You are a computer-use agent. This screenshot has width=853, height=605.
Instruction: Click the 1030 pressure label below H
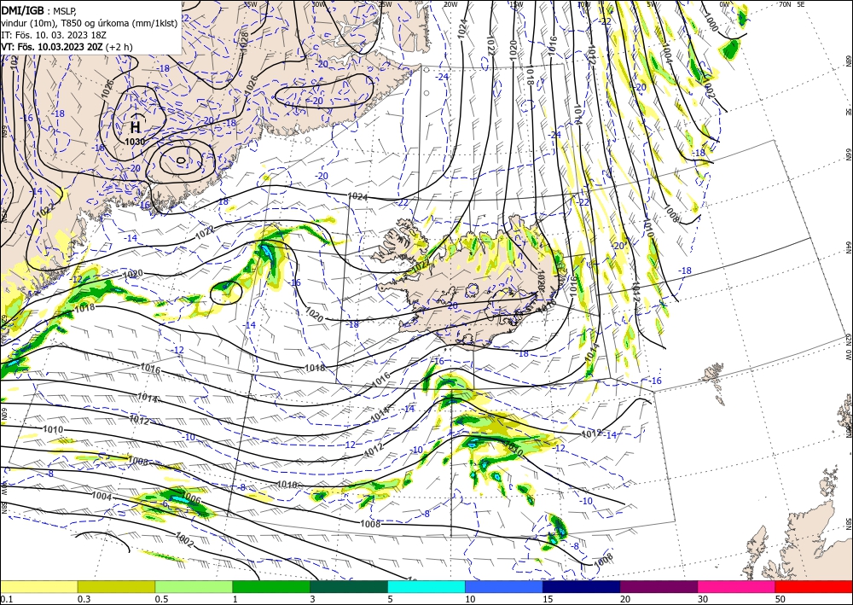click(135, 142)
